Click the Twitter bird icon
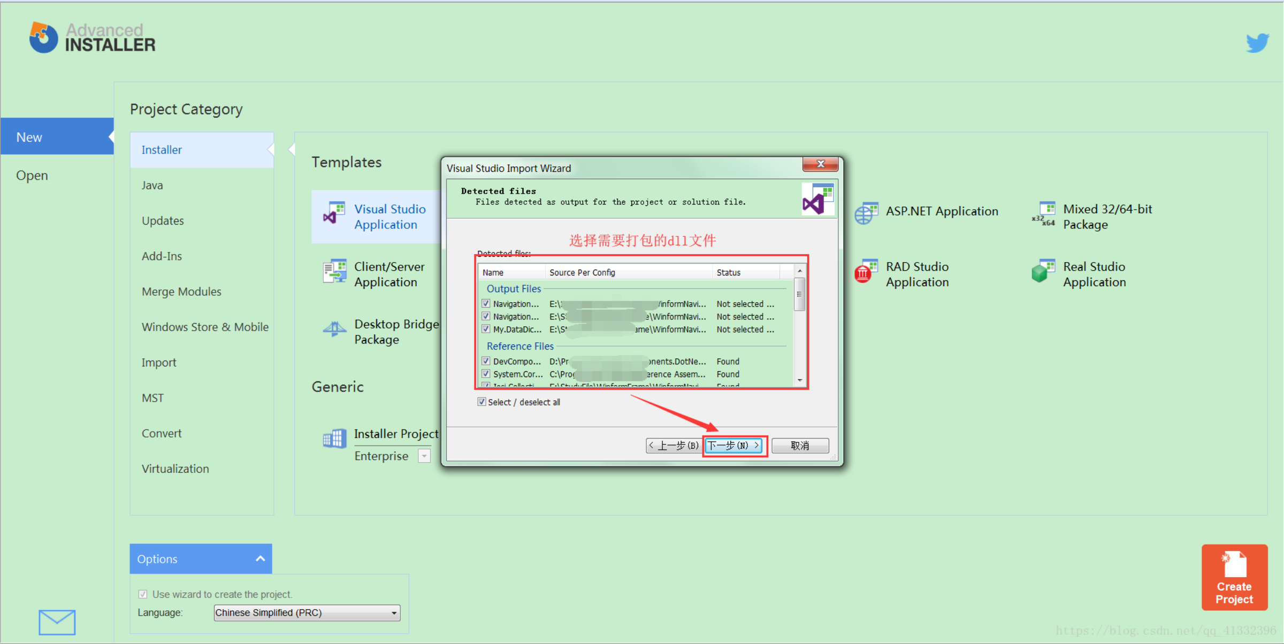The image size is (1284, 644). (1257, 43)
